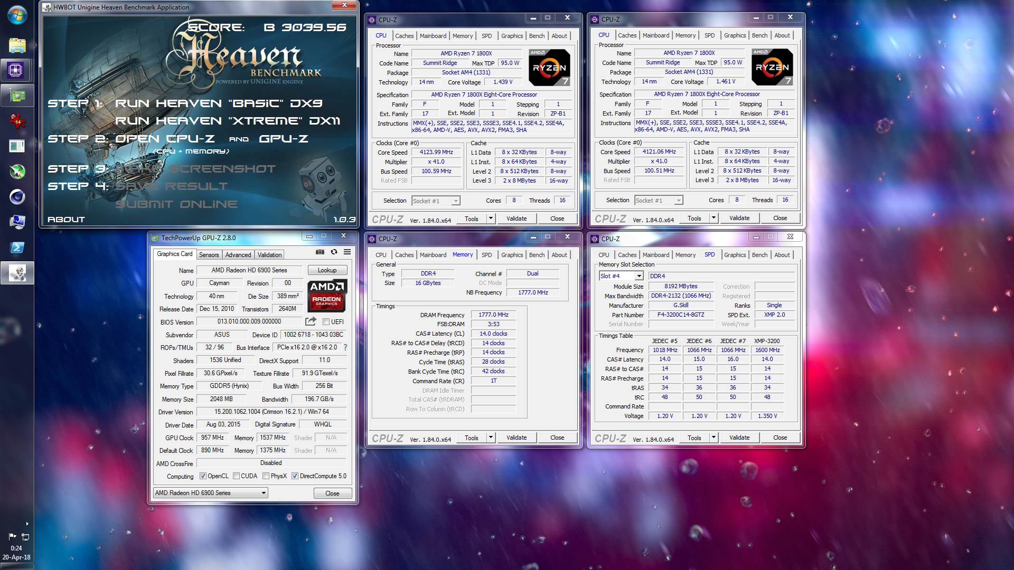Click the Ryzen logo in the top-right CPU-Z
Screen dimensions: 1014x570
pyautogui.click(x=772, y=67)
